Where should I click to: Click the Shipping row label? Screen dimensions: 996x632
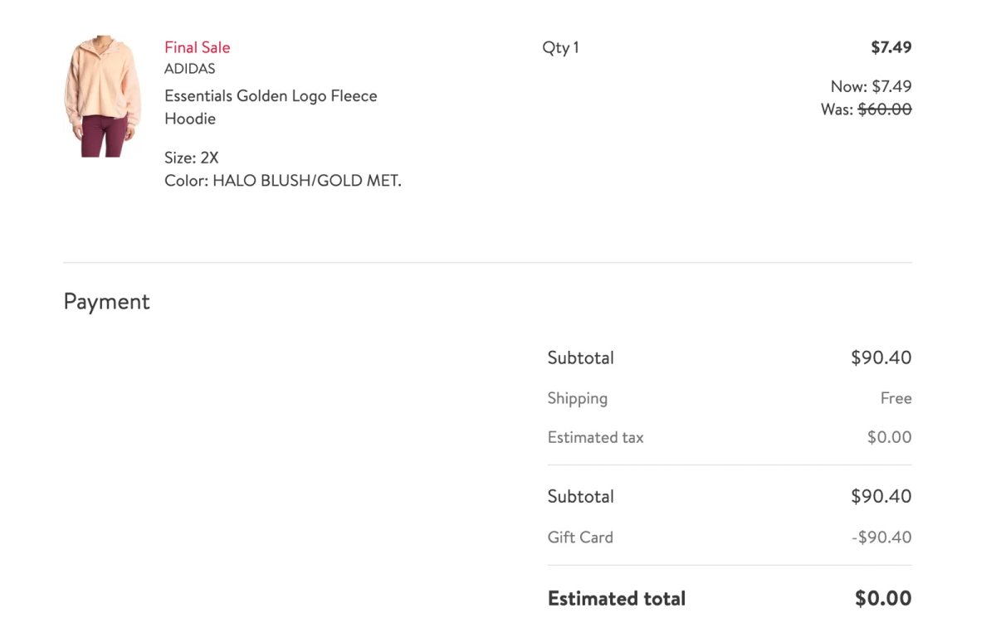577,398
